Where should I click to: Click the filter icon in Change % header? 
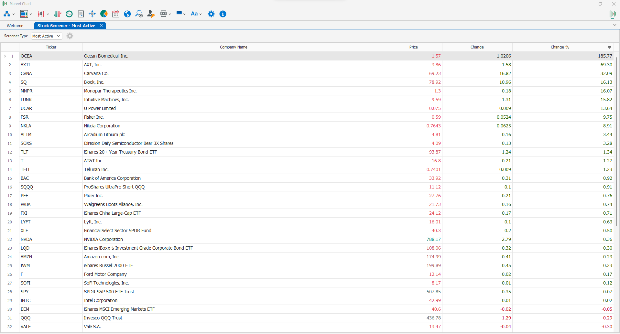[x=609, y=47]
